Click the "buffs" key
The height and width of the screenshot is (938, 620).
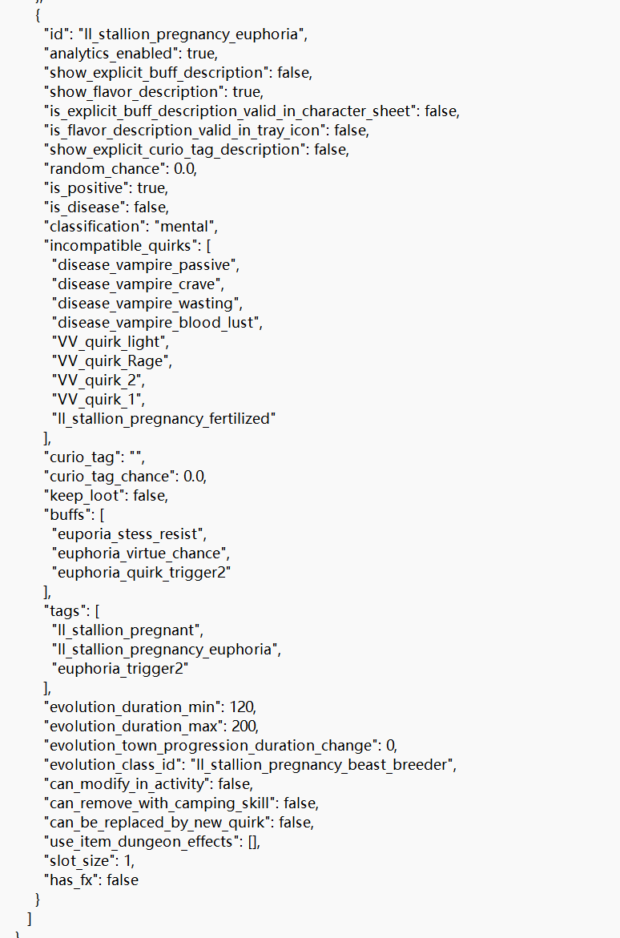(67, 514)
